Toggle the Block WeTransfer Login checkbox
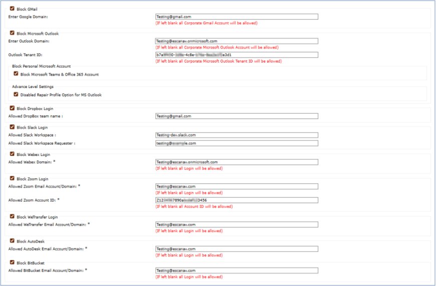This screenshot has width=436, height=286. [12, 216]
